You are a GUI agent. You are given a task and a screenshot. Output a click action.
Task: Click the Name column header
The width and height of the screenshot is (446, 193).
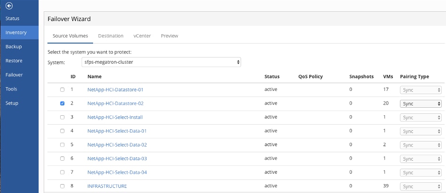click(x=94, y=77)
